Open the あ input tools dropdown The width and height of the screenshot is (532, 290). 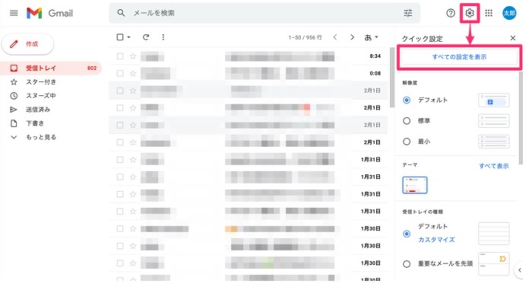(x=371, y=37)
